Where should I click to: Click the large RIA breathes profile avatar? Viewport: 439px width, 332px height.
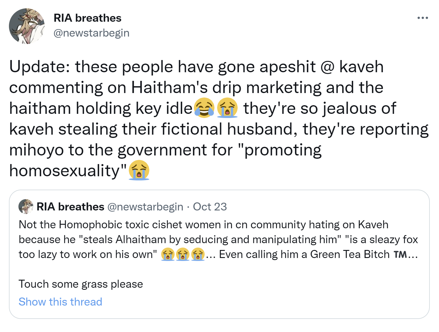27,26
